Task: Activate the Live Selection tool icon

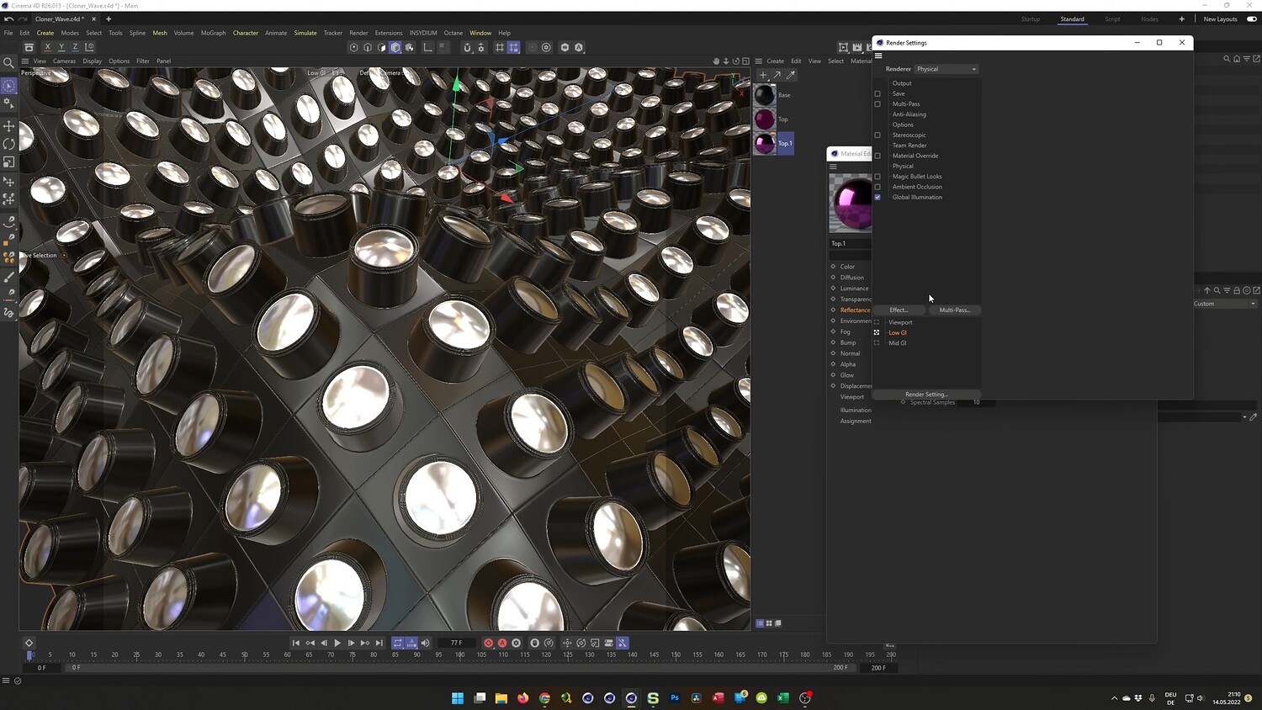Action: point(9,86)
